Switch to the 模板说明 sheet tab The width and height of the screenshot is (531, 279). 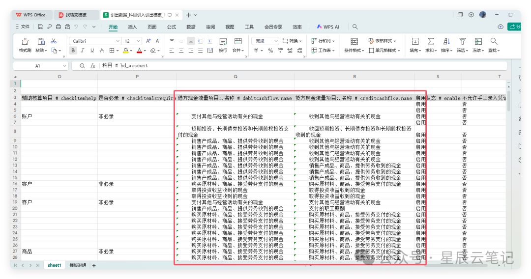click(77, 265)
